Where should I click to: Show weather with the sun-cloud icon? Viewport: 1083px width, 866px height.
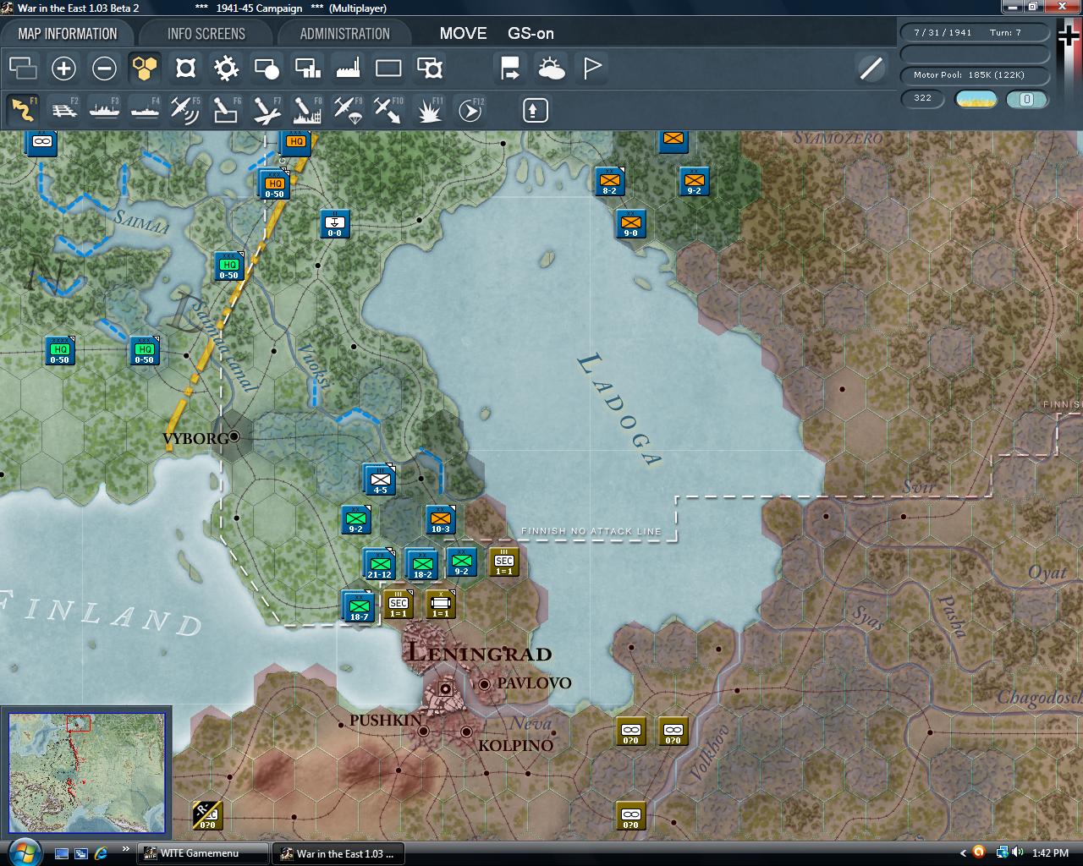coord(551,68)
